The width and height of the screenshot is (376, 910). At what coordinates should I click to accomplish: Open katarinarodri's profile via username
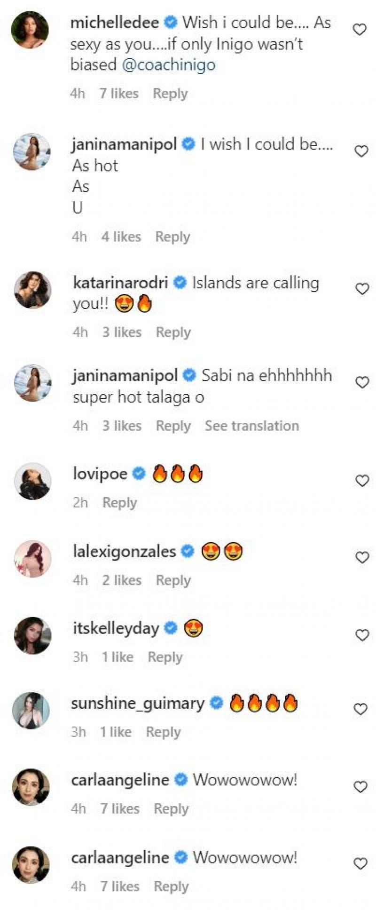click(120, 283)
